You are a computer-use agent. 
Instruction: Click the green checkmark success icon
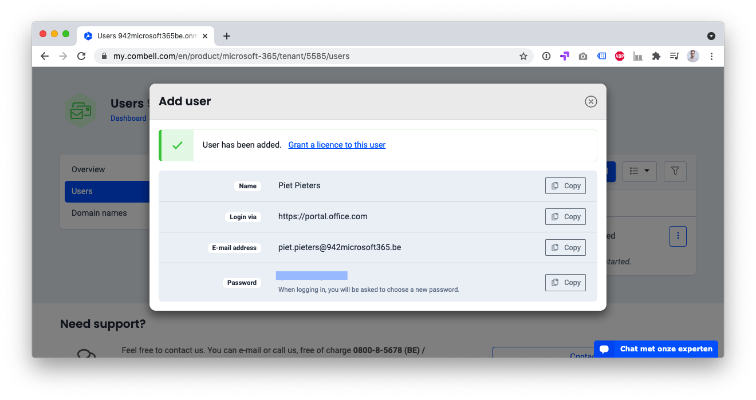click(x=177, y=145)
